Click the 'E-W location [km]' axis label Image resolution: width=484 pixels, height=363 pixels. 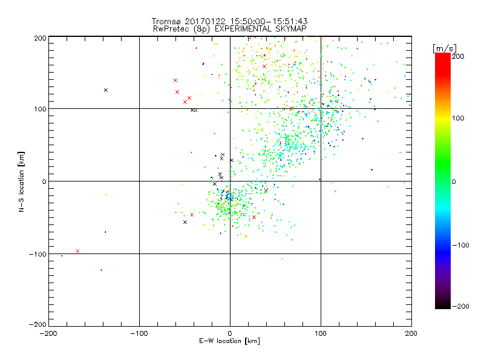tap(229, 341)
